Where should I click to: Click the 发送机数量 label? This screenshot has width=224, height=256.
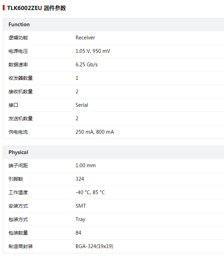tap(21, 118)
